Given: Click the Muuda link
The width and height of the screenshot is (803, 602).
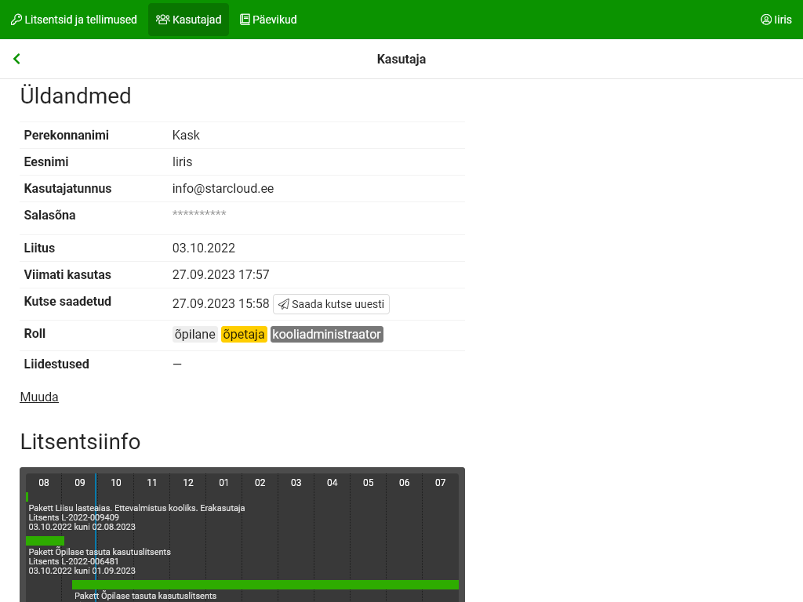Looking at the screenshot, I should (39, 397).
